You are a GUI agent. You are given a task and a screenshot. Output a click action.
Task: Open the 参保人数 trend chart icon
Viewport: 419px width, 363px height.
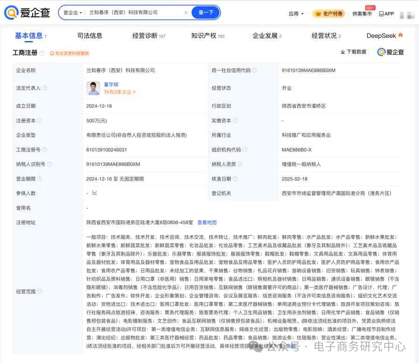(x=95, y=192)
